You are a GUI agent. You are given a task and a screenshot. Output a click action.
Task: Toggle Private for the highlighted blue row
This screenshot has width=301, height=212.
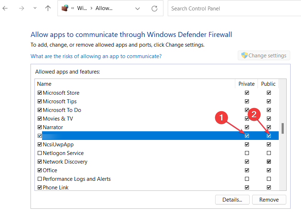tap(247, 136)
